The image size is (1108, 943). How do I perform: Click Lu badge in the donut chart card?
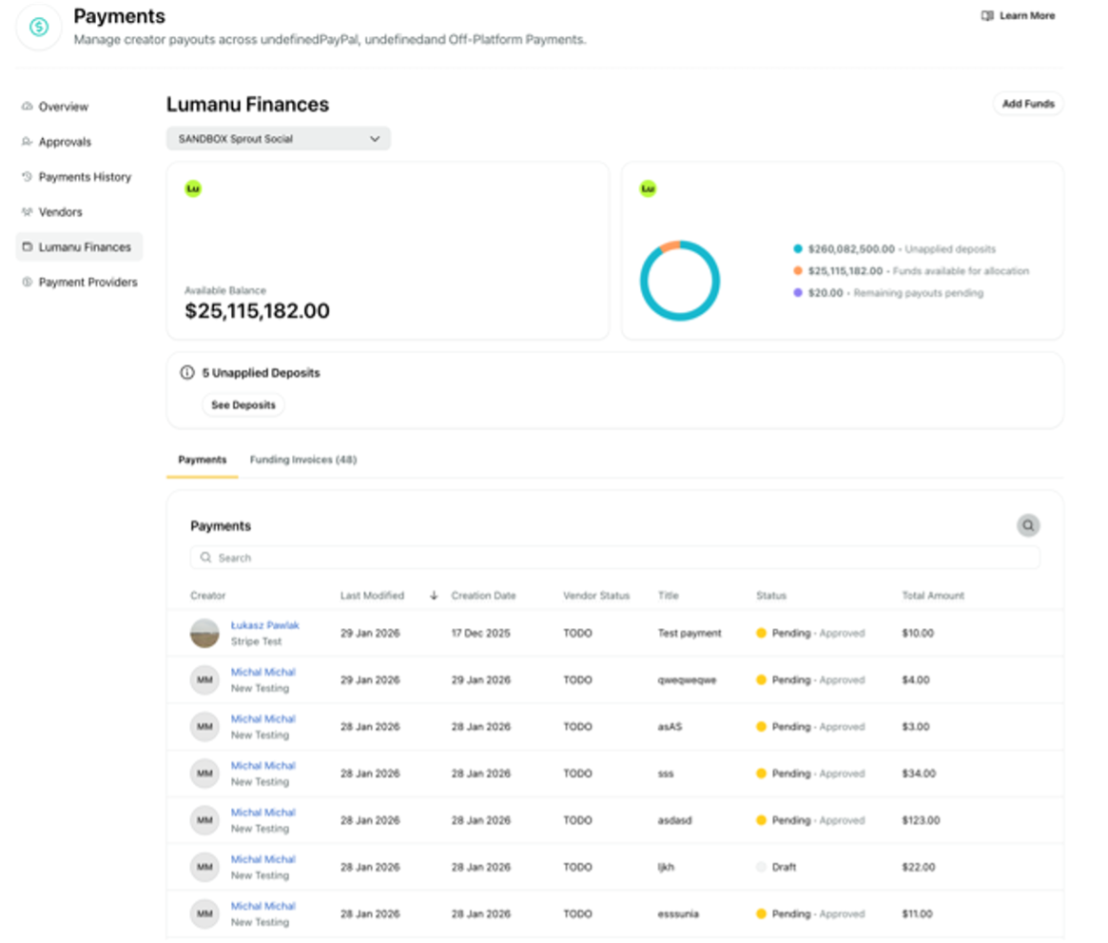(648, 188)
